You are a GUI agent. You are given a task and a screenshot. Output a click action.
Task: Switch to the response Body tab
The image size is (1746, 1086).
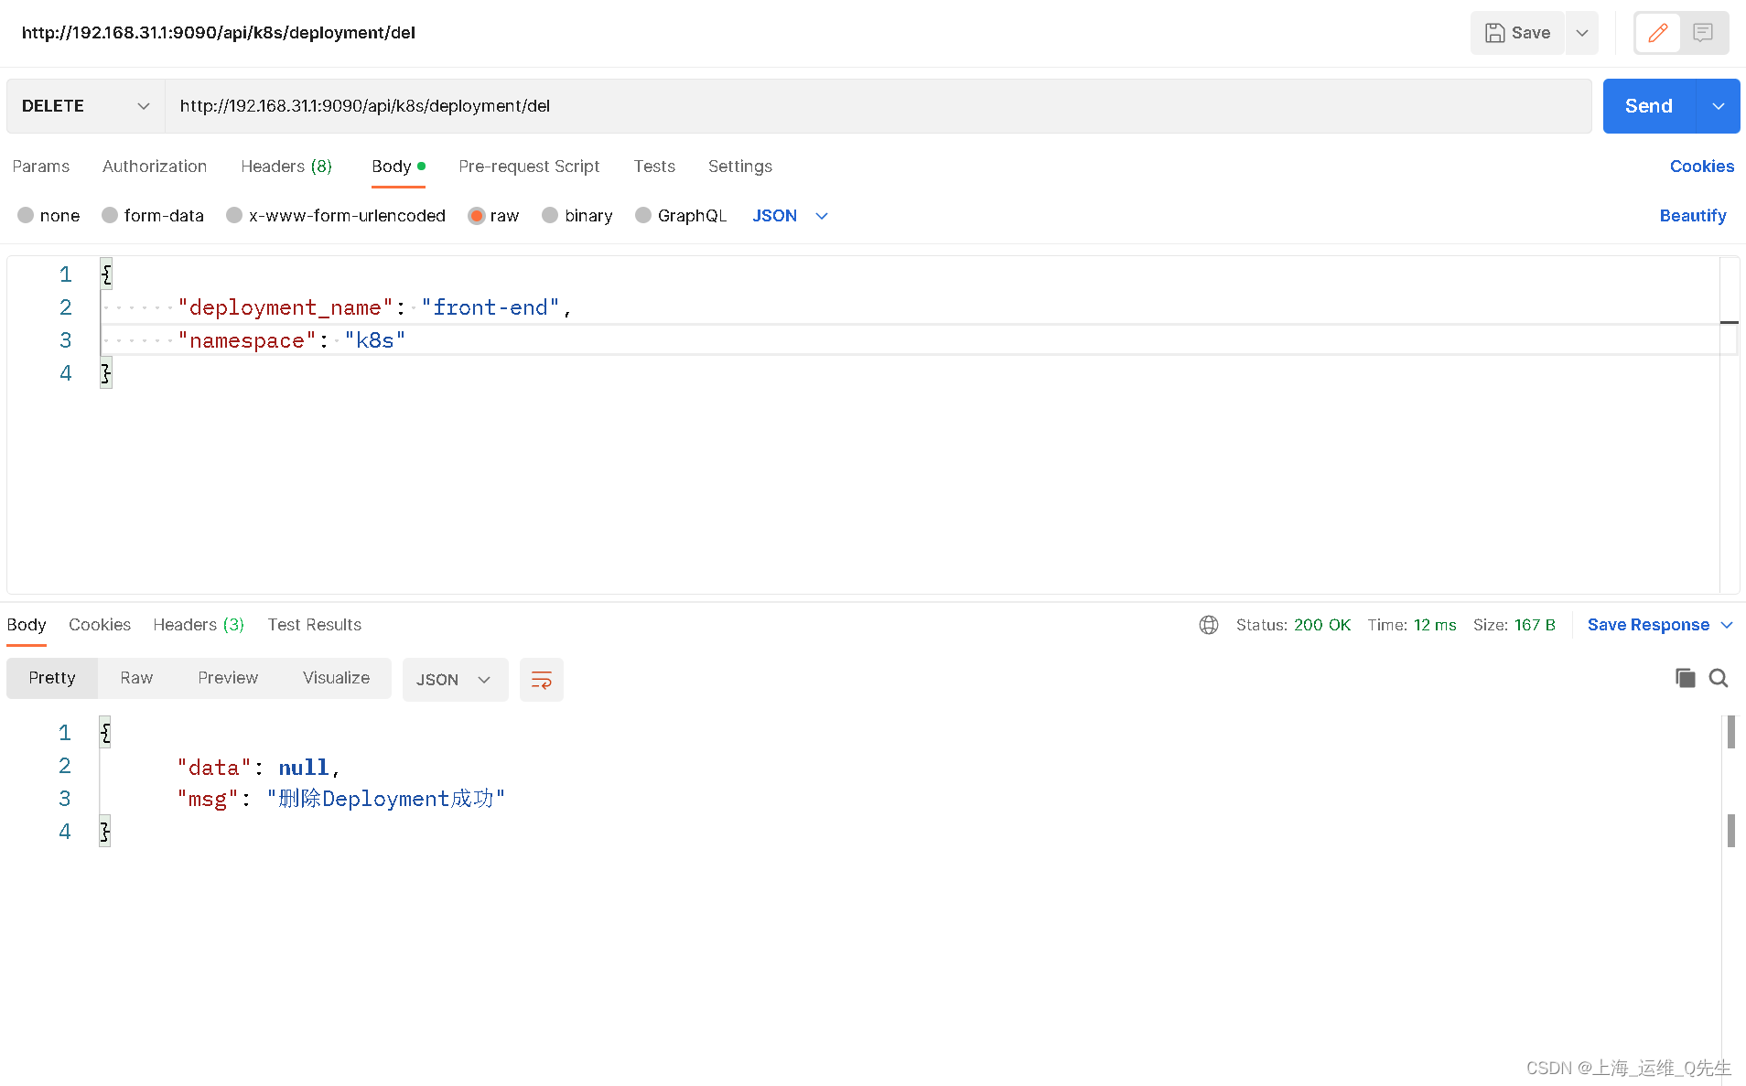(27, 625)
